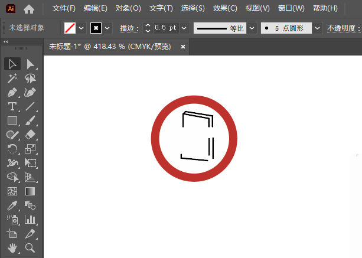Collapse the tools panel with double arrows
Viewport: 362px width, 258px height.
(x=6, y=41)
